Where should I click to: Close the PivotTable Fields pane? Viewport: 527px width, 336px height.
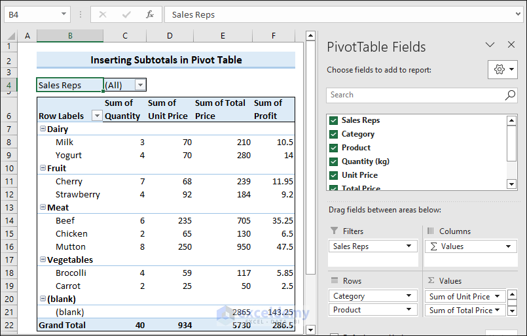tap(511, 45)
